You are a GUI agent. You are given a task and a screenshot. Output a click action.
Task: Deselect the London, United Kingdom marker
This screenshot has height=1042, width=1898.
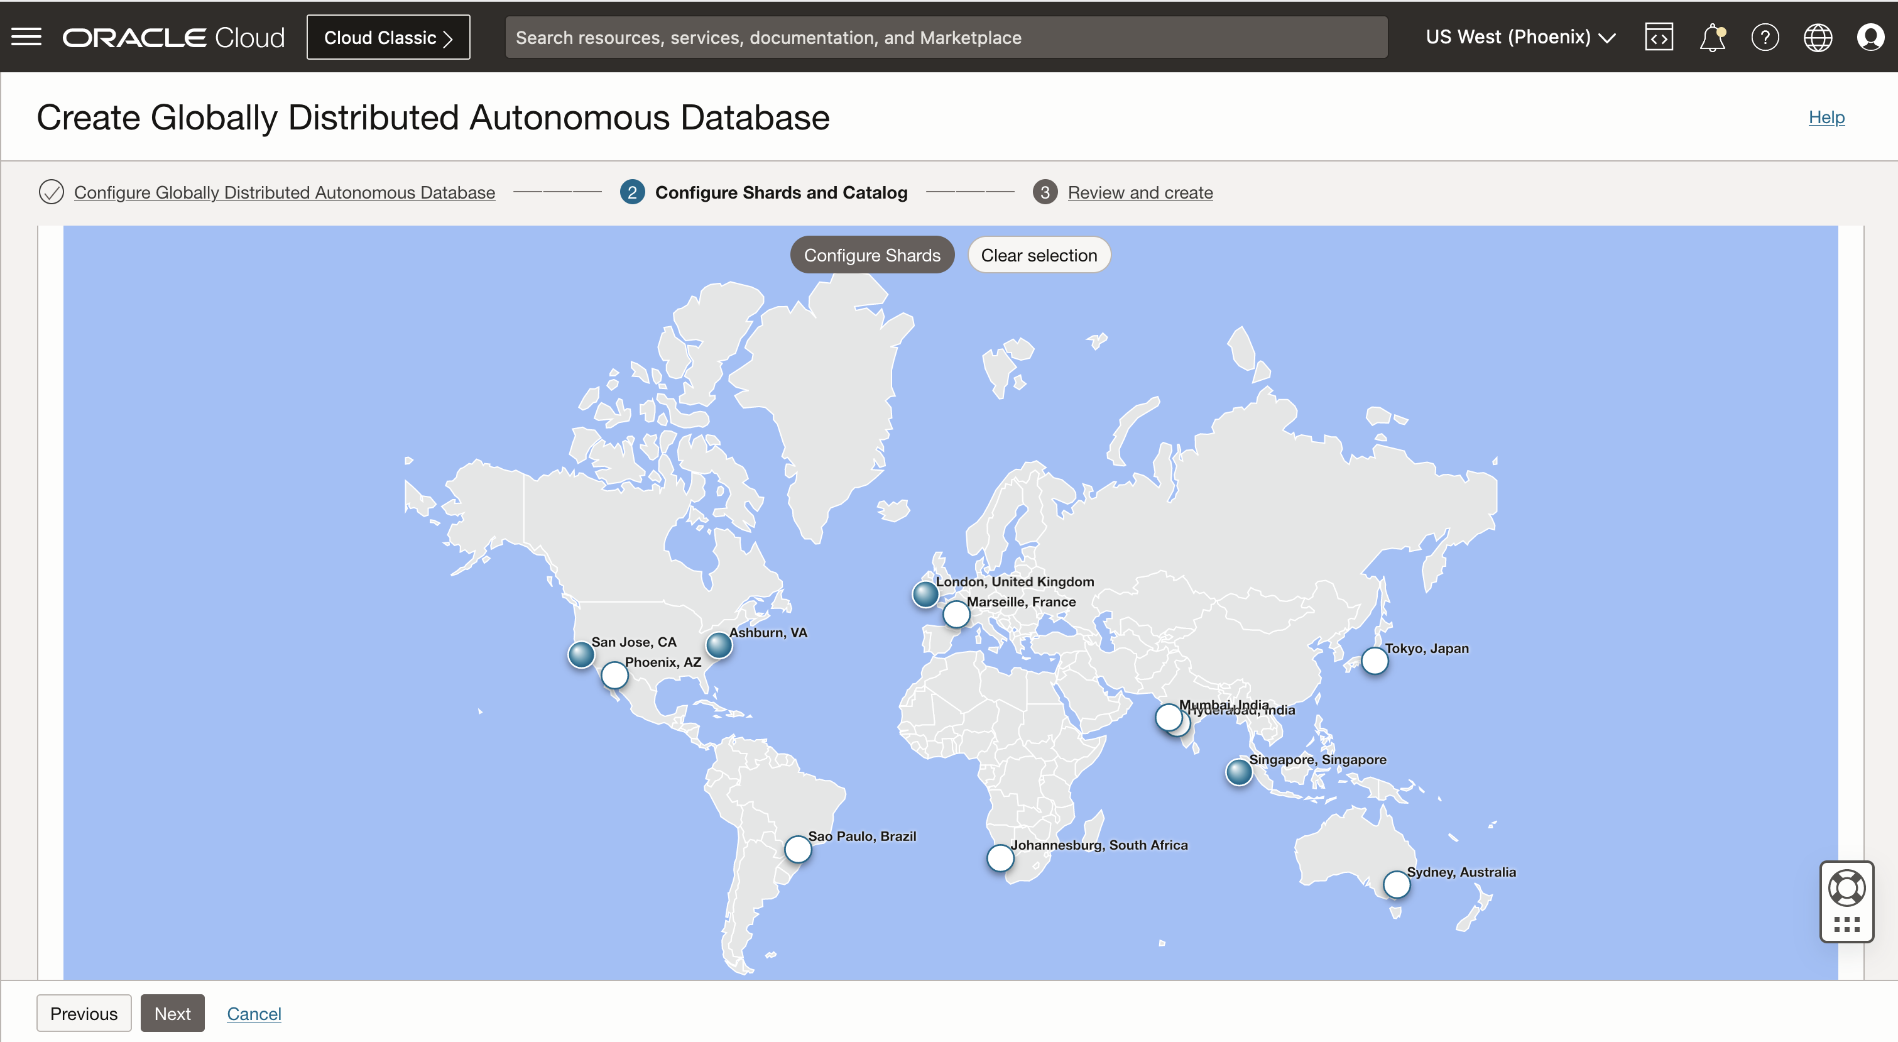point(925,595)
